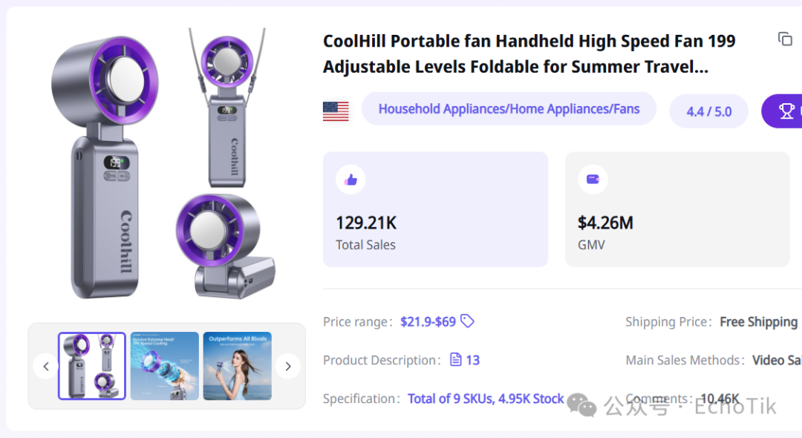The image size is (802, 438).
Task: Select the High Speed Cooling thumbnail
Action: click(165, 366)
